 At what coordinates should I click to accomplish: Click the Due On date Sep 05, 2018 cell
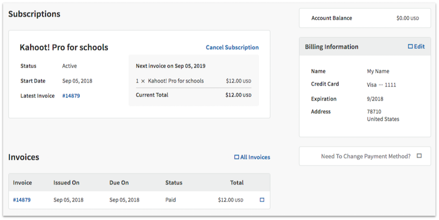pyautogui.click(x=125, y=200)
